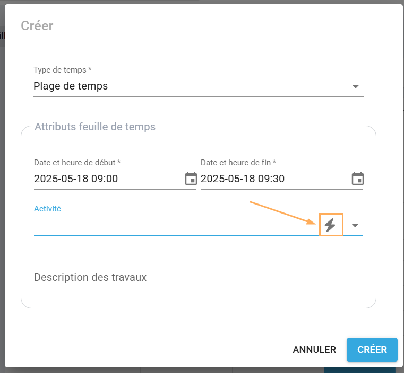Image resolution: width=404 pixels, height=373 pixels.
Task: Click the Attributs feuille de temps legend
Action: [x=94, y=127]
